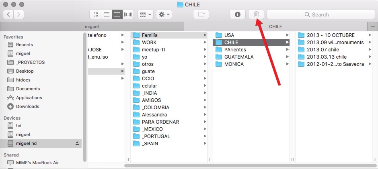
Task: Select the Familia folder
Action: [x=169, y=35]
